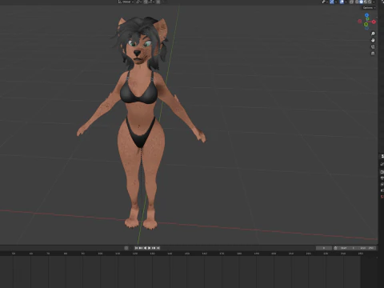Click the zoom view magnifier icon

(x=373, y=34)
